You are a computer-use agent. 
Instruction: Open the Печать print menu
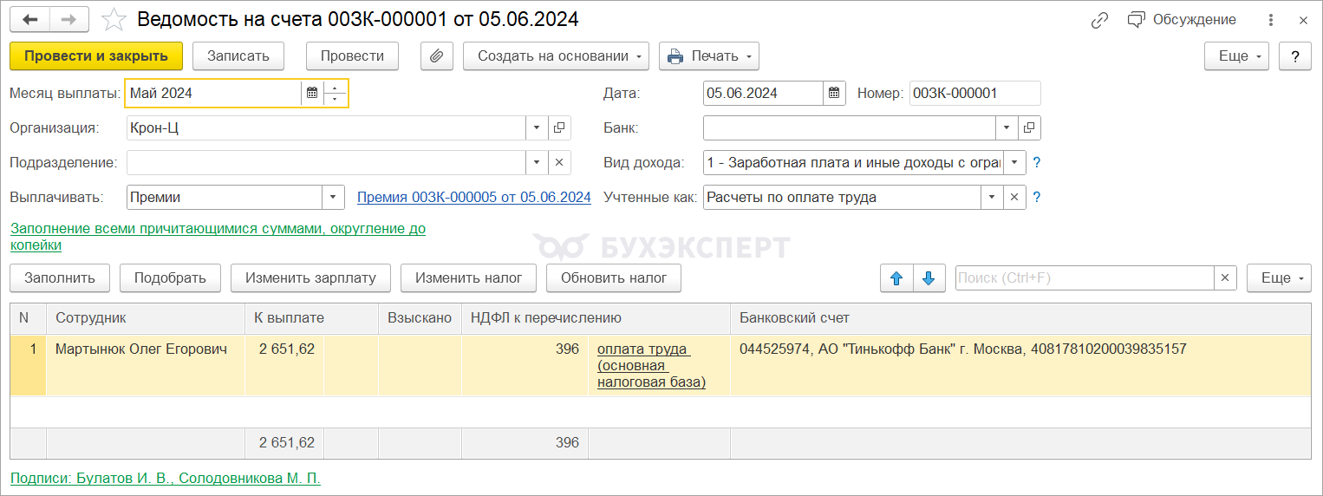point(709,56)
